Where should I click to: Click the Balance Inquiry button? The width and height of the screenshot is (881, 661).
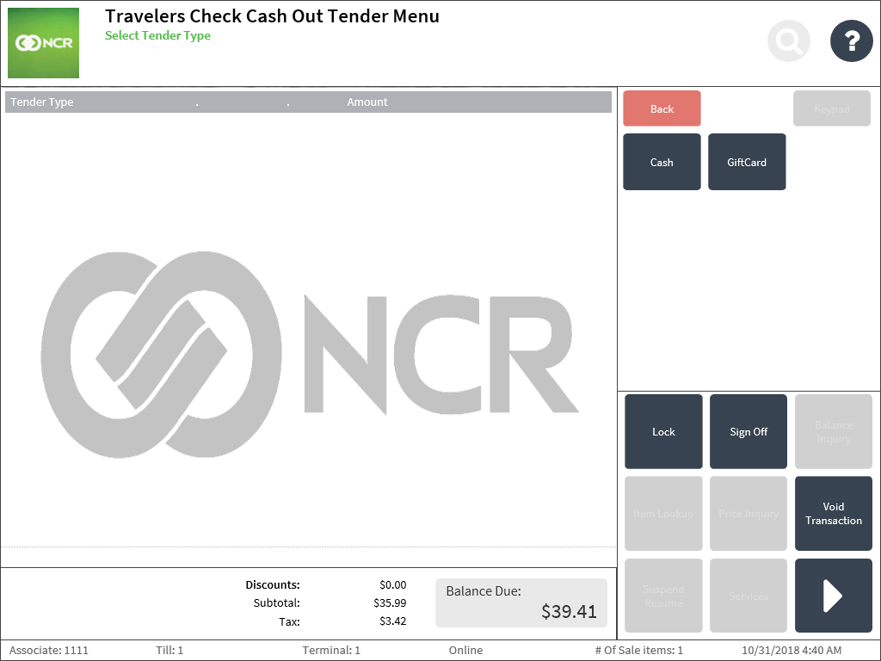833,432
